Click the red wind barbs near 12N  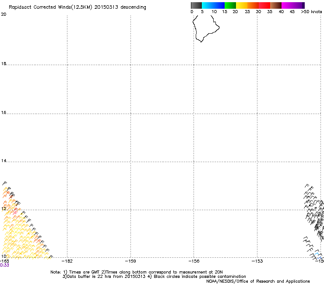15,211
